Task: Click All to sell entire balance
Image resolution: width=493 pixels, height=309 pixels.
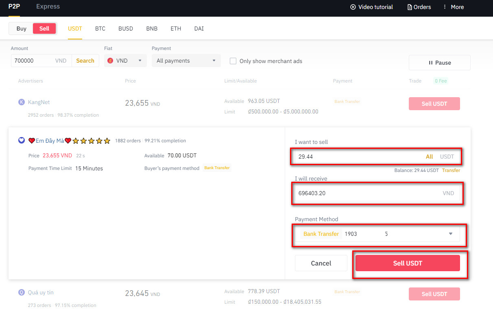Action: [429, 157]
